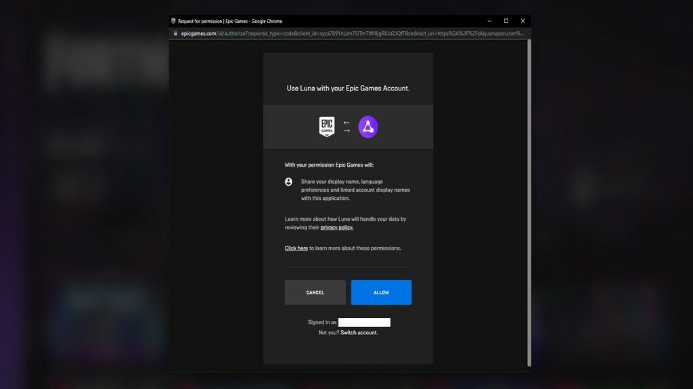This screenshot has width=693, height=389.
Task: Click the 'Request for permission' window title
Action: point(230,21)
